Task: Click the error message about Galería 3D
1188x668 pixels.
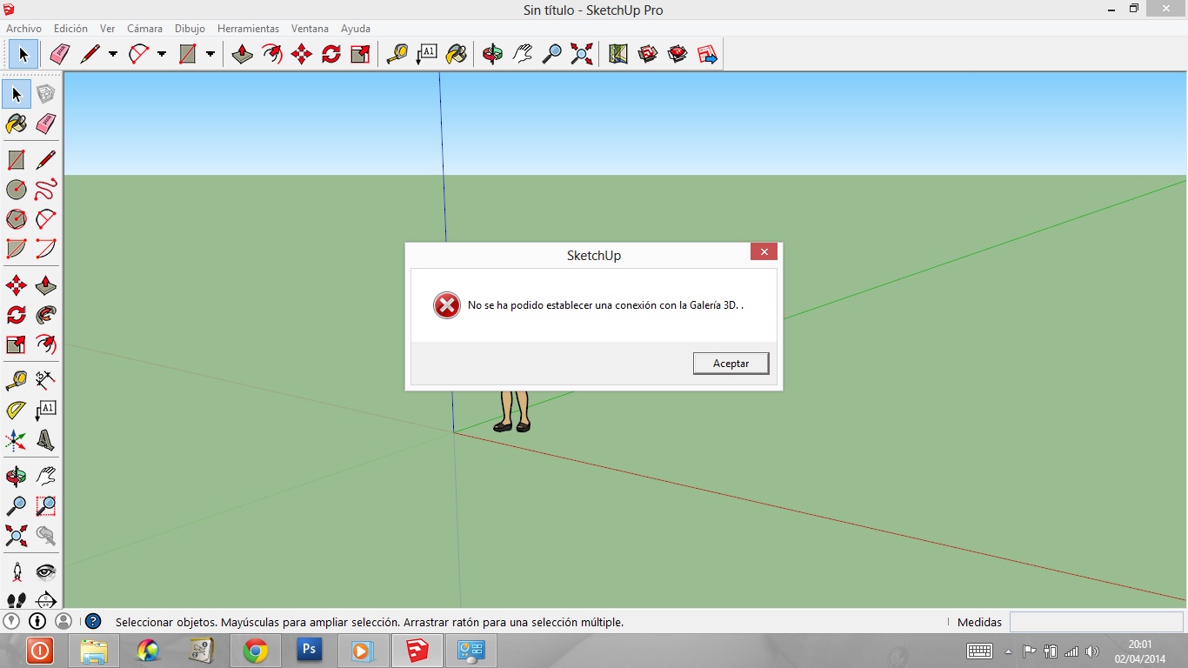Action: tap(605, 305)
